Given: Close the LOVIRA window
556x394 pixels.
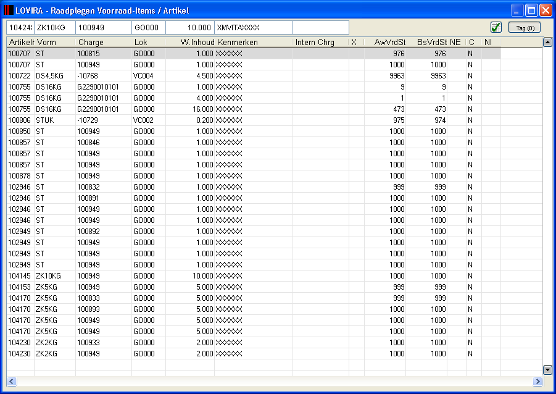Looking at the screenshot, I should [546, 10].
